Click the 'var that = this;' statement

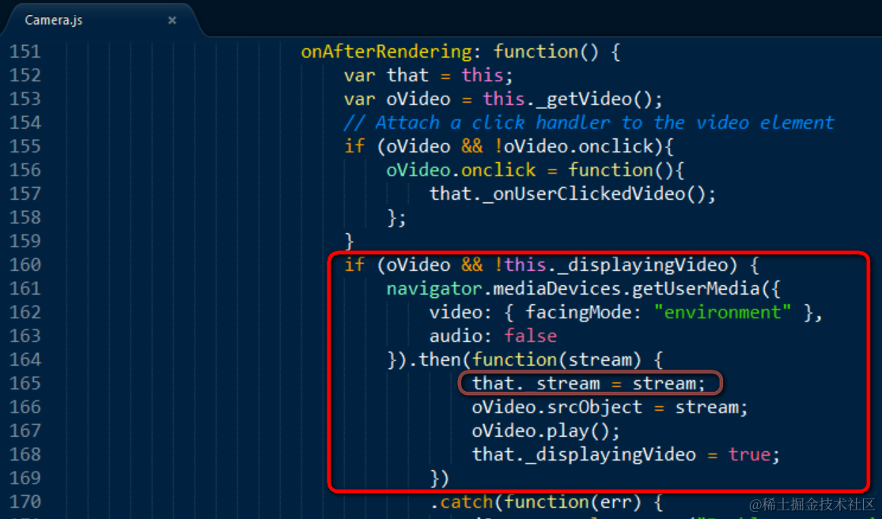click(x=428, y=75)
